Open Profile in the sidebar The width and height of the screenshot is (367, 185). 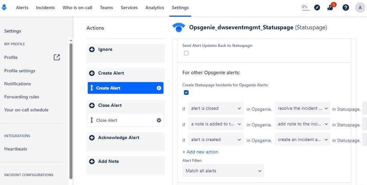[11, 58]
